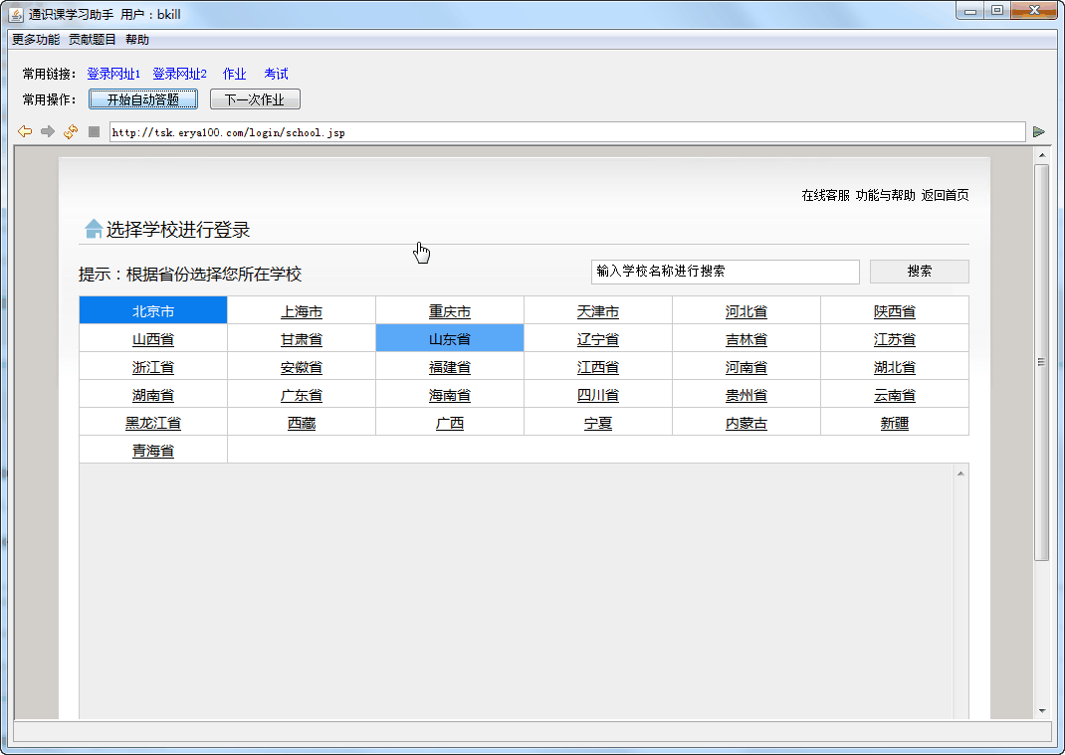Open the 更多功能 menu
This screenshot has height=755, width=1065.
pyautogui.click(x=36, y=40)
